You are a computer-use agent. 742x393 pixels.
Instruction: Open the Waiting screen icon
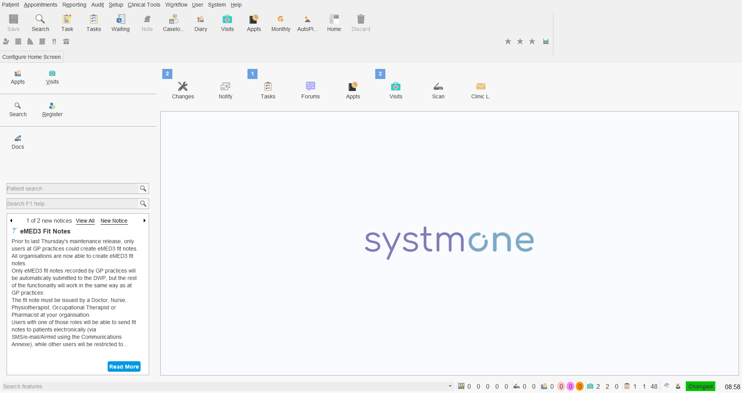(x=120, y=23)
